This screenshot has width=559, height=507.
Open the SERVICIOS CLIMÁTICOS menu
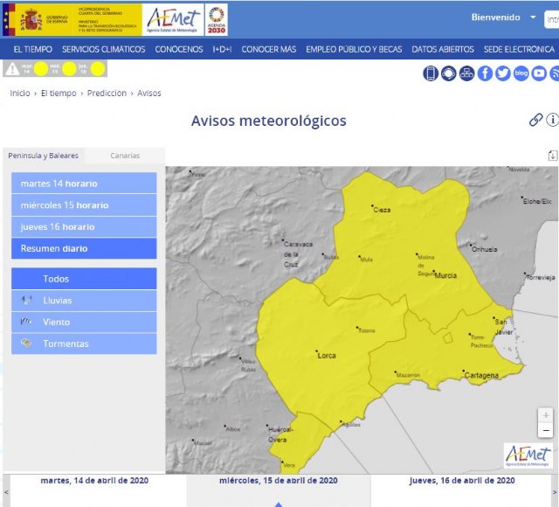[104, 49]
